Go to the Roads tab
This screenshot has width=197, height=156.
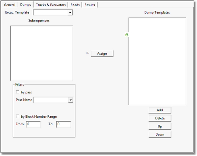pyautogui.click(x=75, y=5)
